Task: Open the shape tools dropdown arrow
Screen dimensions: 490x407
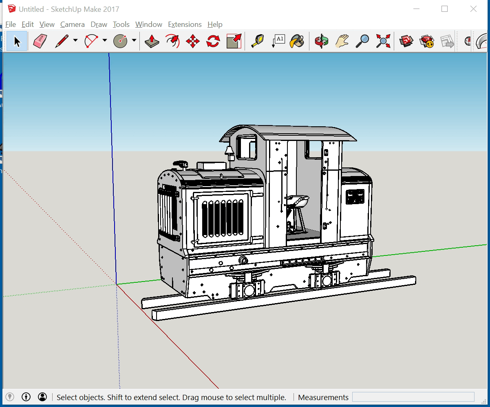Action: pos(134,40)
